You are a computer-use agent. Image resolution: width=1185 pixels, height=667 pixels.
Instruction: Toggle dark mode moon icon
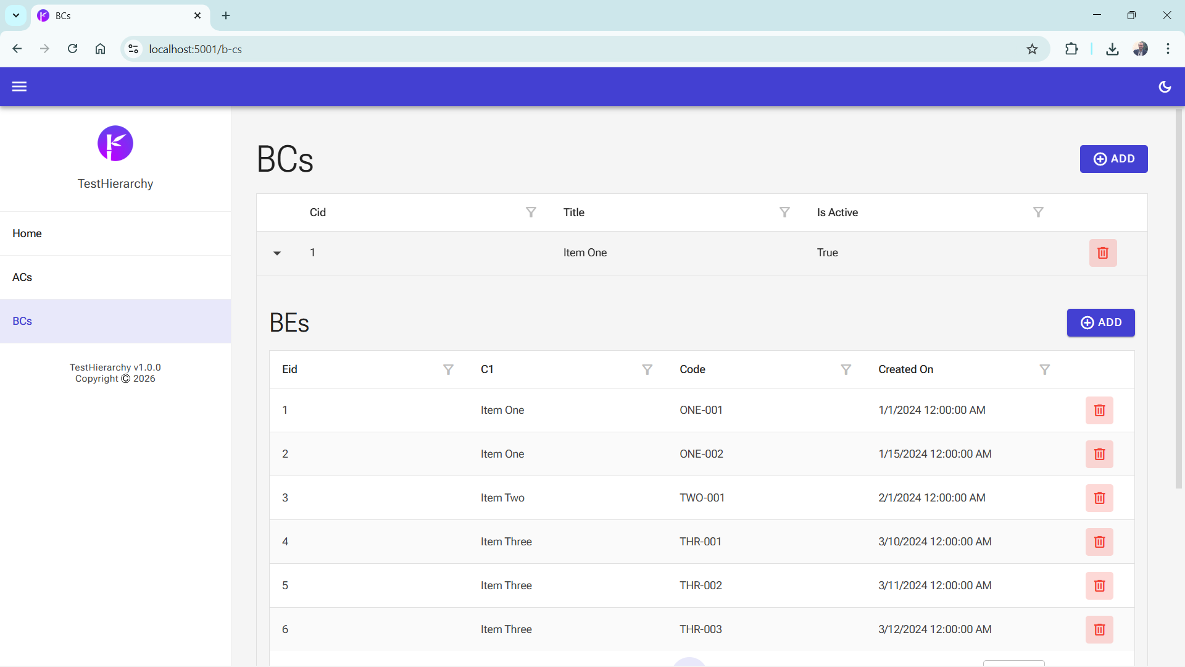(x=1165, y=86)
